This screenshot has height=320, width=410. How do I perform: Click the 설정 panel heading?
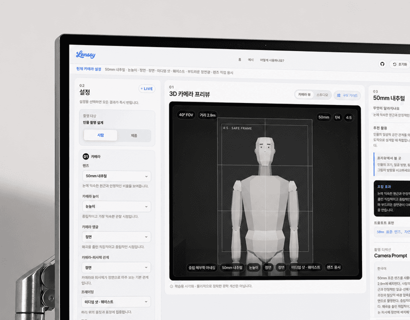tap(84, 92)
